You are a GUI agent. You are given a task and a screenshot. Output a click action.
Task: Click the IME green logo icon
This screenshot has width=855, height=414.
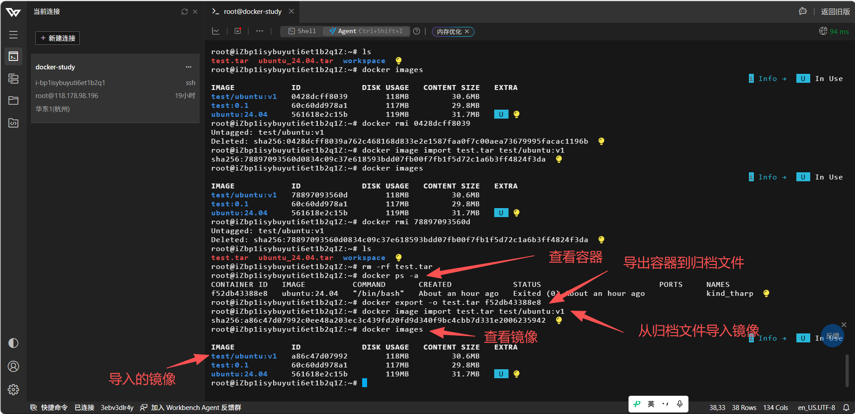pyautogui.click(x=637, y=404)
